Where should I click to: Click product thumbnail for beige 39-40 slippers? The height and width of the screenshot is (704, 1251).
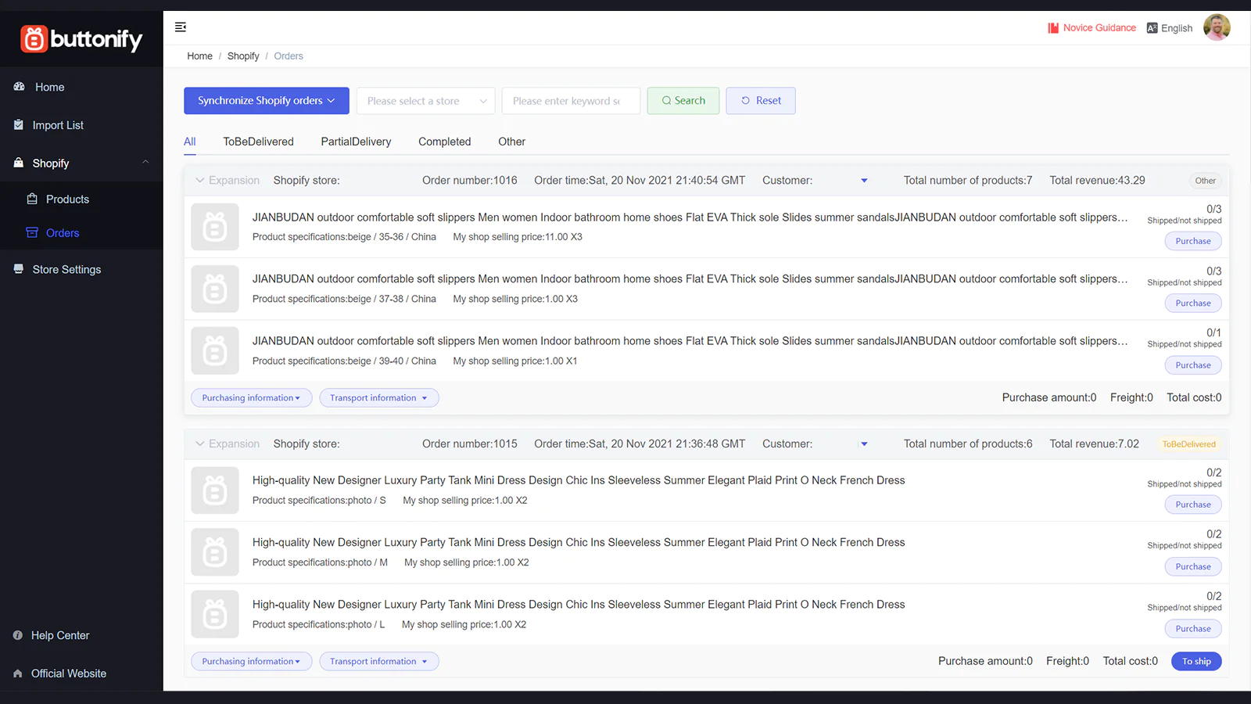(215, 350)
